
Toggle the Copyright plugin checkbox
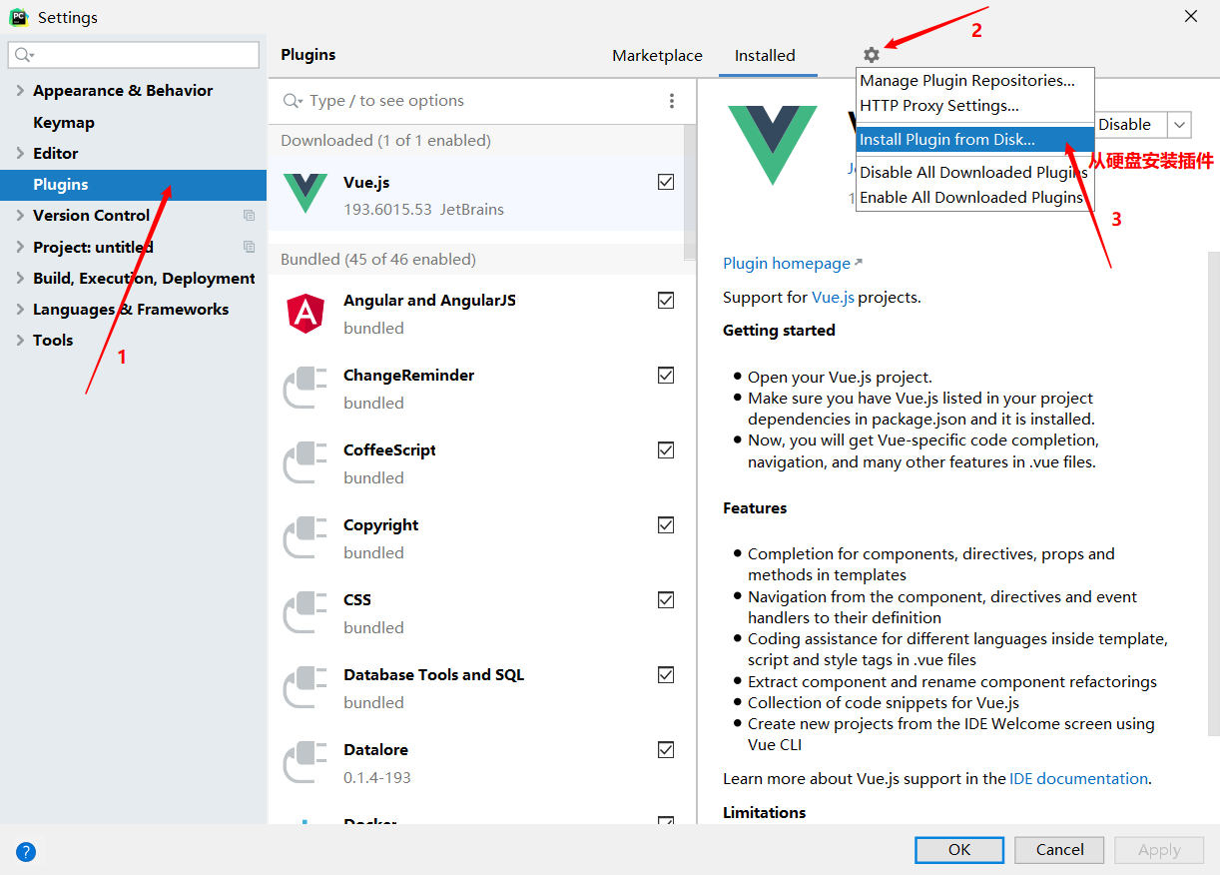666,524
